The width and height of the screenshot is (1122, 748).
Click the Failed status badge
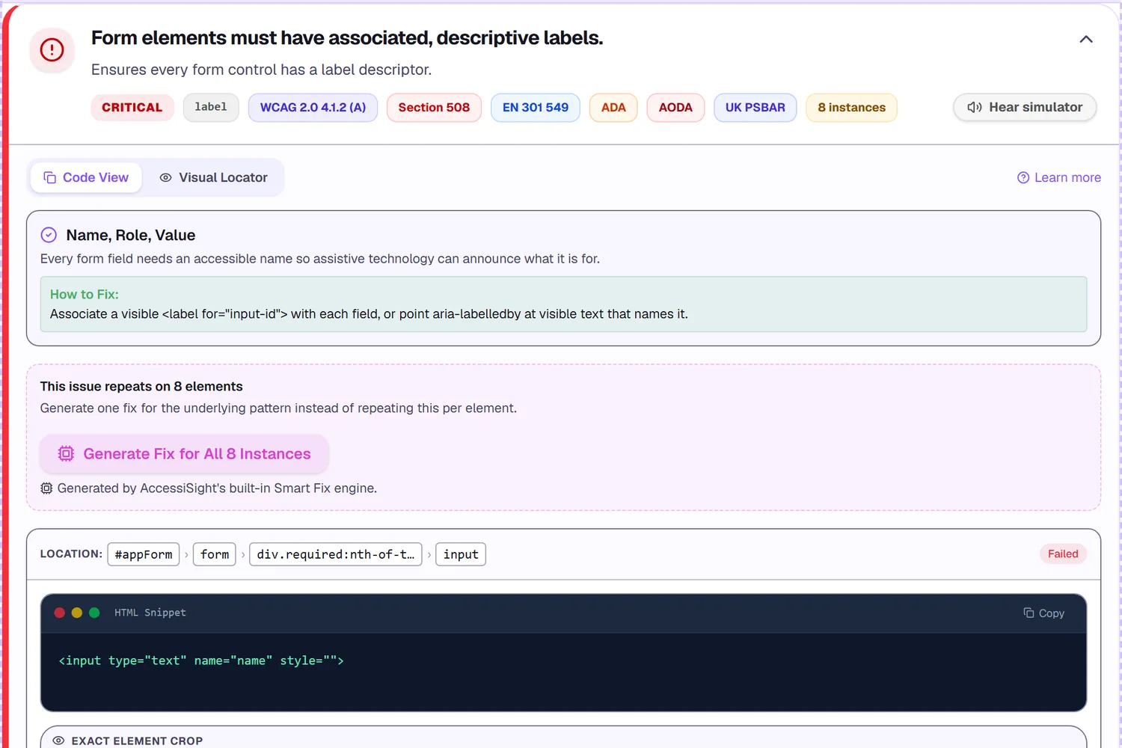pos(1063,554)
